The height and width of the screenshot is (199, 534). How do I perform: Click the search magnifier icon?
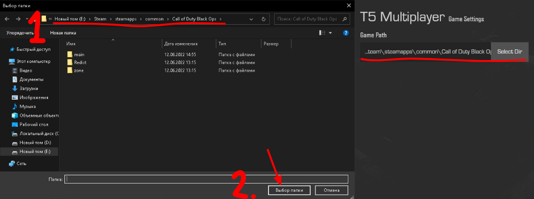tap(345, 19)
